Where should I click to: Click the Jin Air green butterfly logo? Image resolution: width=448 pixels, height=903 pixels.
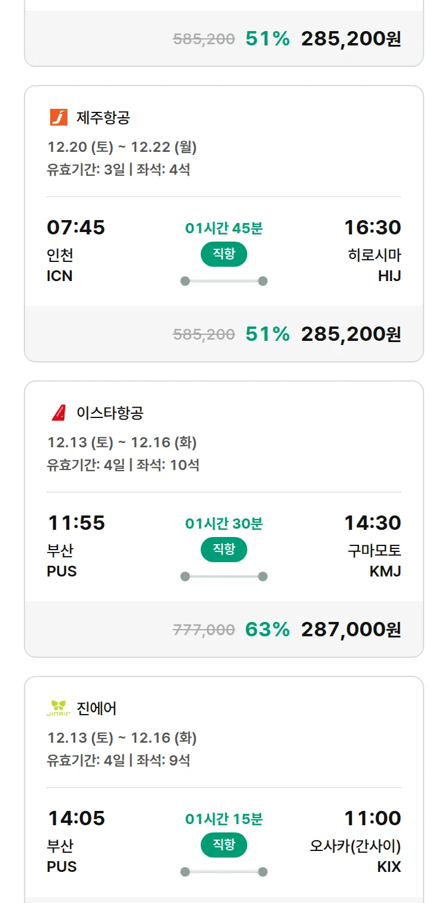pos(59,708)
